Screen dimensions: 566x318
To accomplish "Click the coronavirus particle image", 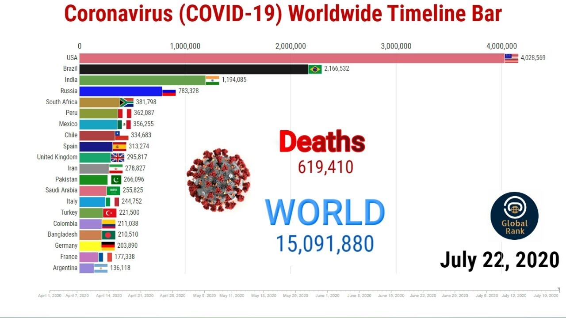I will [218, 180].
